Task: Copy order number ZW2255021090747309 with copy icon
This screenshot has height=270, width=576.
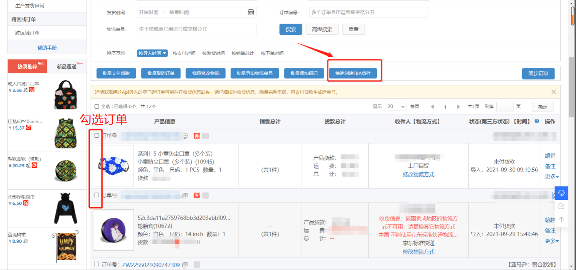Action: (x=185, y=265)
